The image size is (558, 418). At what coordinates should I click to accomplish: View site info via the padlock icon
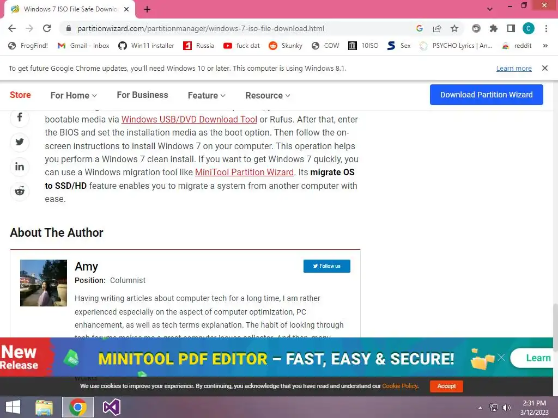click(69, 28)
